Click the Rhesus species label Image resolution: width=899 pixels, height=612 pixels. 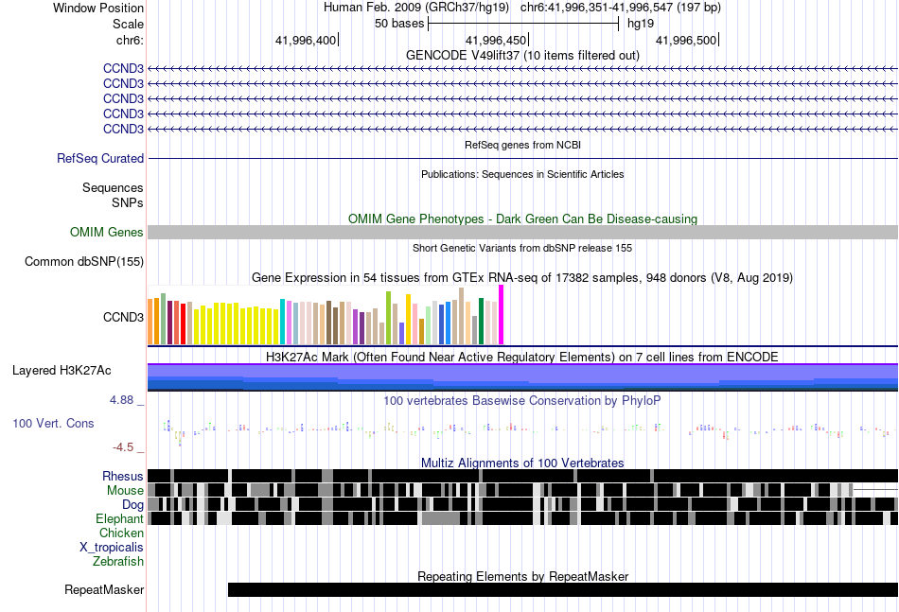click(123, 476)
